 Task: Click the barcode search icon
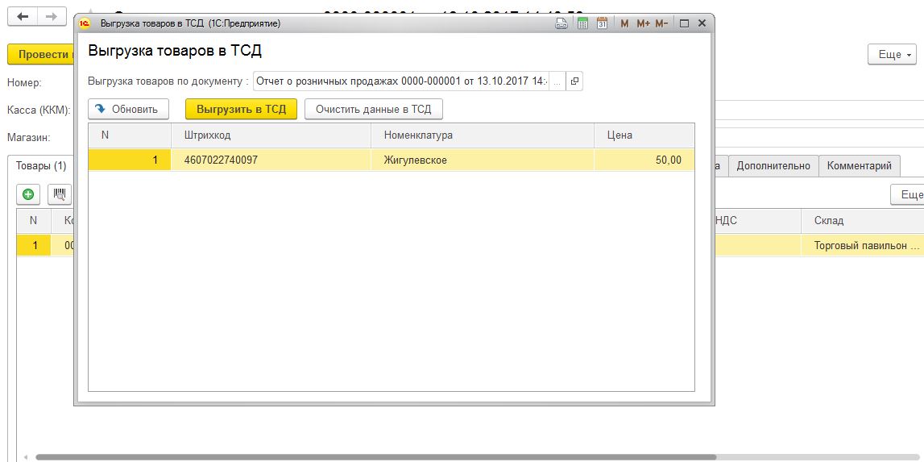[60, 194]
